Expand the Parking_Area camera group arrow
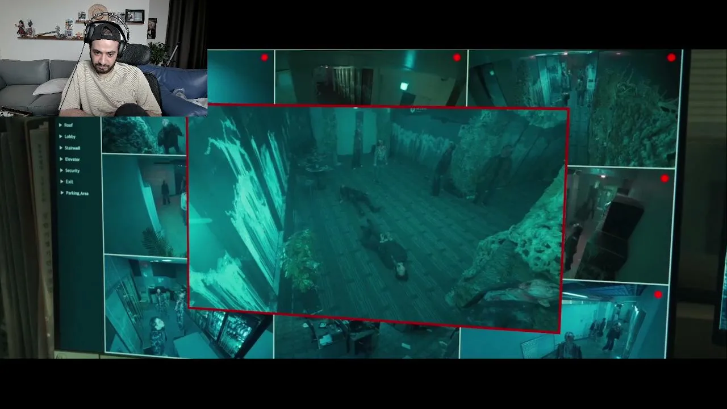727x409 pixels. [x=61, y=193]
